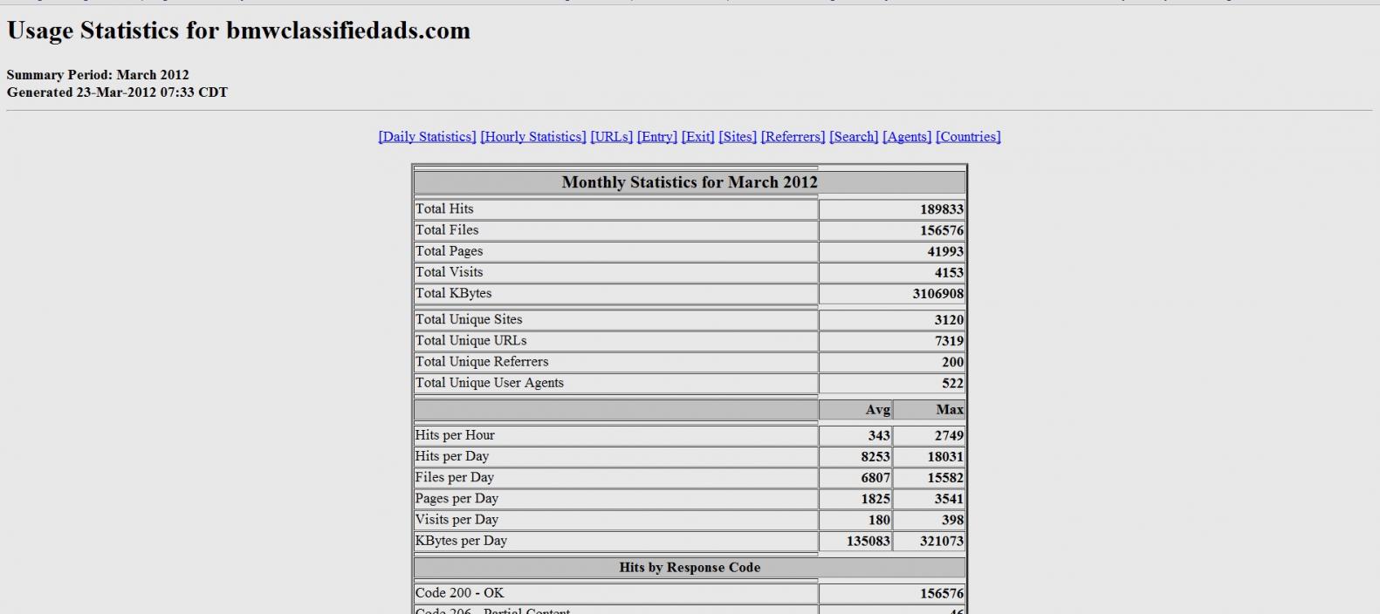Select the 'Total Visits' row label

point(449,272)
